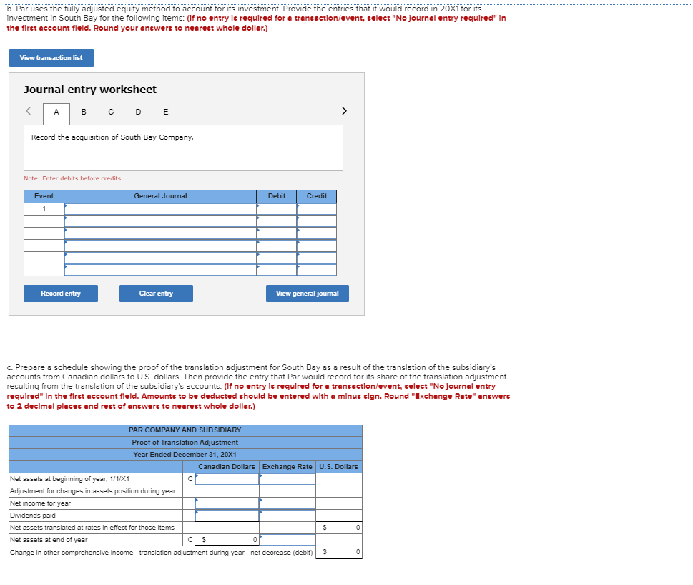Switch to worksheet tab D
This screenshot has height=585, width=693.
pyautogui.click(x=138, y=112)
